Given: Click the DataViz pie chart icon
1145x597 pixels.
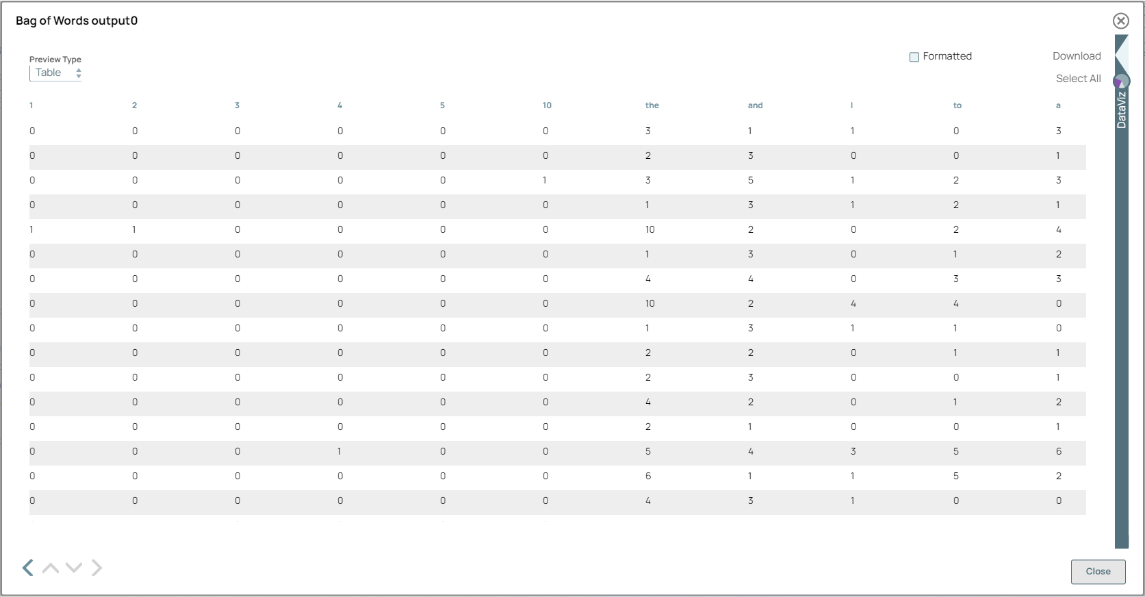Looking at the screenshot, I should click(1120, 82).
